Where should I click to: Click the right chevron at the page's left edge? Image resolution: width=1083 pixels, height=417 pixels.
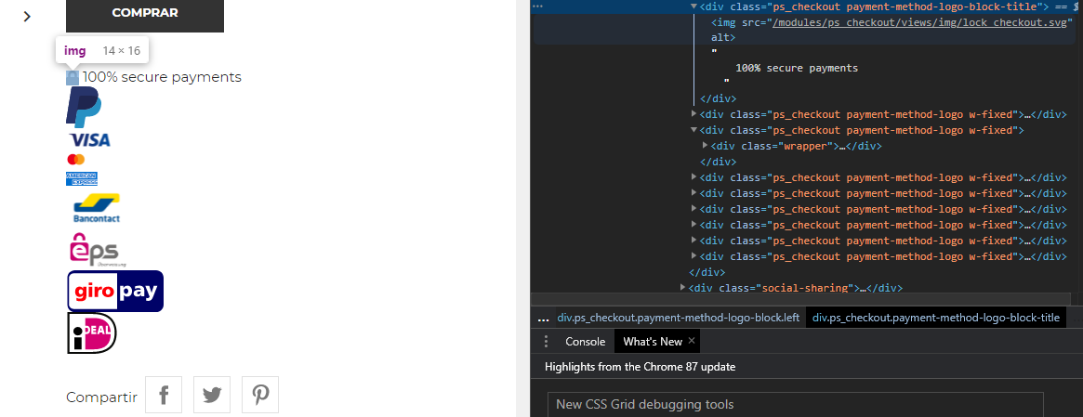point(27,16)
